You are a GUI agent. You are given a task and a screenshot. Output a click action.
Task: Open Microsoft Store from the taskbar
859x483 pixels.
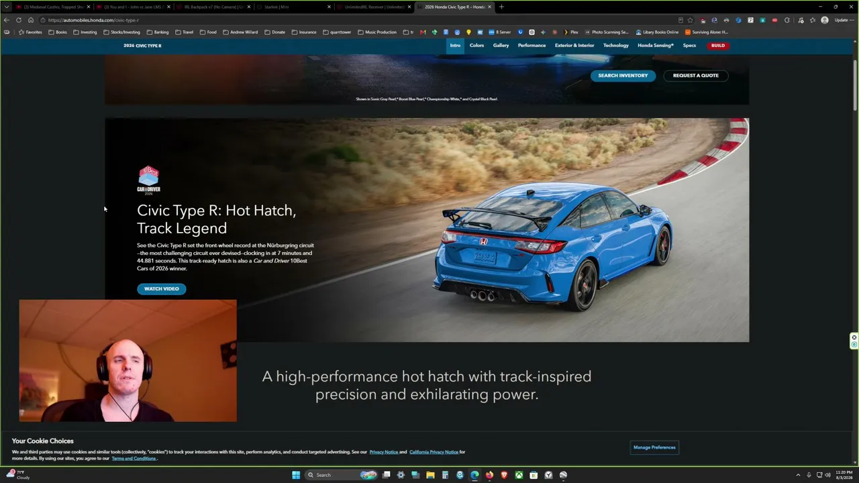pyautogui.click(x=534, y=475)
